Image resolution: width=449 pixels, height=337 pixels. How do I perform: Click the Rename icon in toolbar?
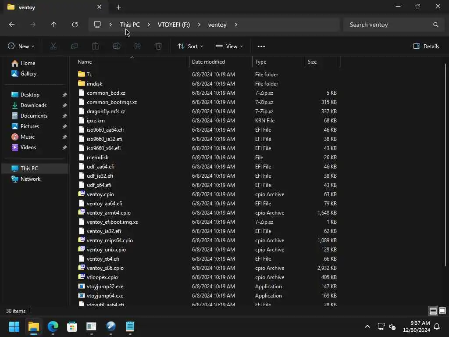117,46
